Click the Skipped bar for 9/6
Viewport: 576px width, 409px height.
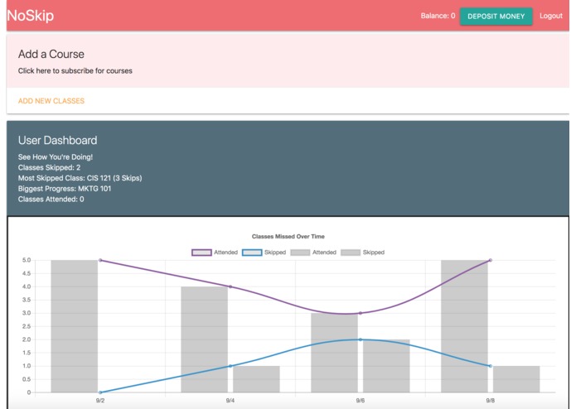coord(386,366)
